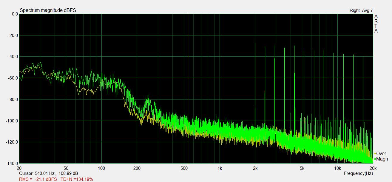The height and width of the screenshot is (182, 392).
Task: Click the '-40.0' y-axis tick label
Action: 13,57
